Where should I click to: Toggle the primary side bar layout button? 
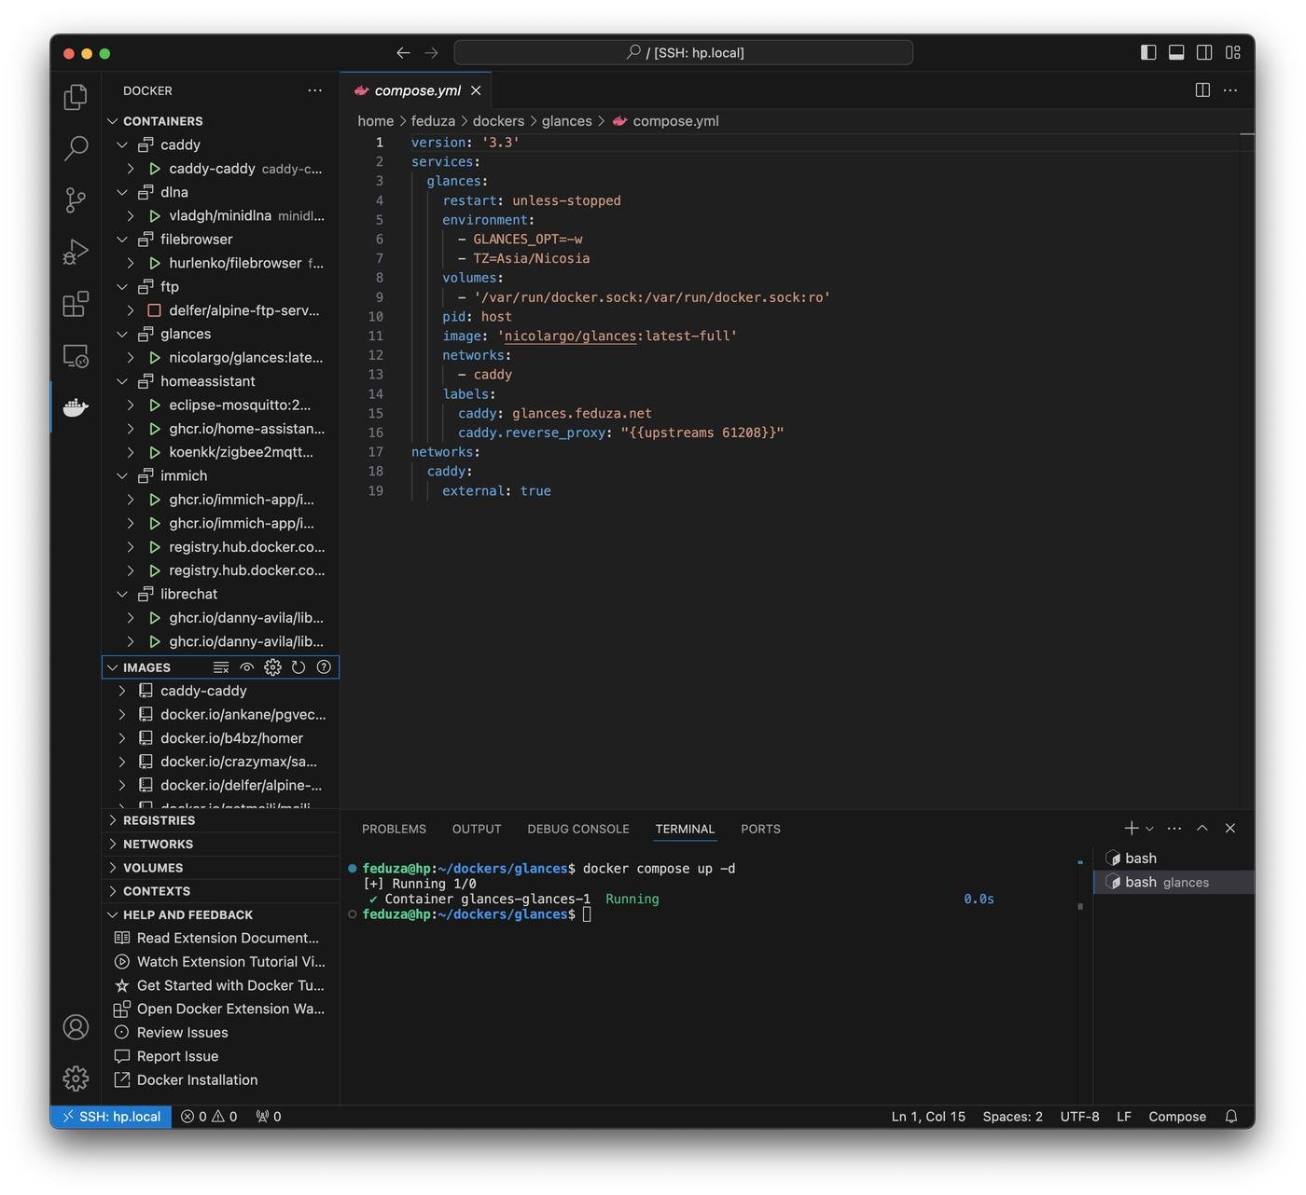(1148, 53)
